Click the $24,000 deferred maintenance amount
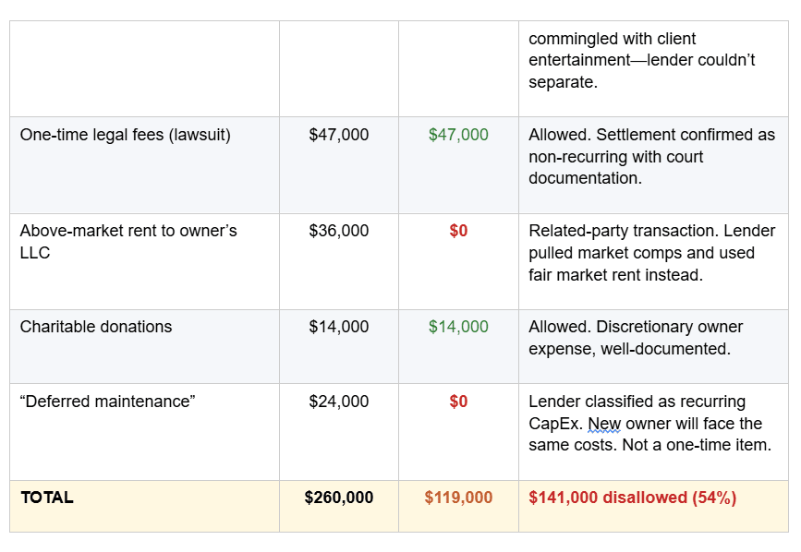Viewport: 801px width, 552px height. click(x=338, y=402)
